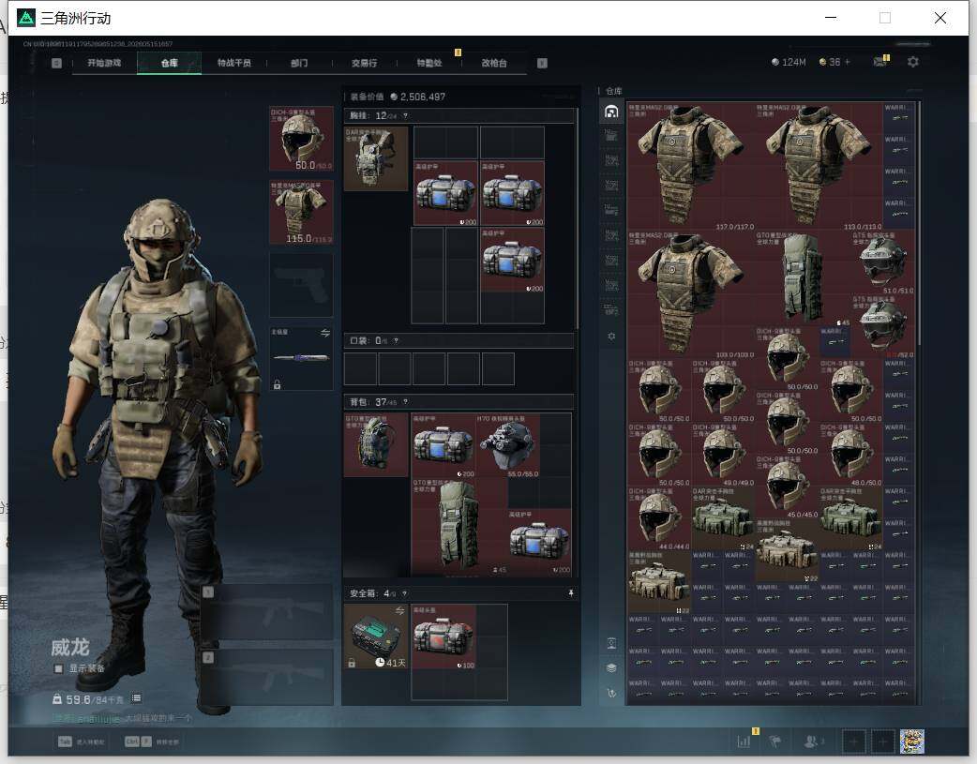Select the armor with 113.0/113.0 durability
977x764 pixels.
pyautogui.click(x=819, y=166)
